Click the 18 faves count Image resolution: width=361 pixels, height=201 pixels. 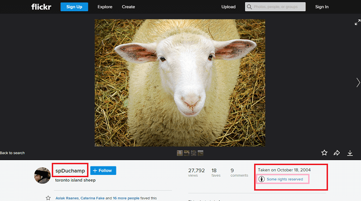pos(216,172)
